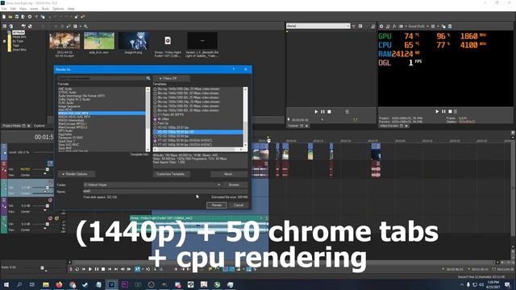
Task: Open the Insert menu
Action: 34,9
